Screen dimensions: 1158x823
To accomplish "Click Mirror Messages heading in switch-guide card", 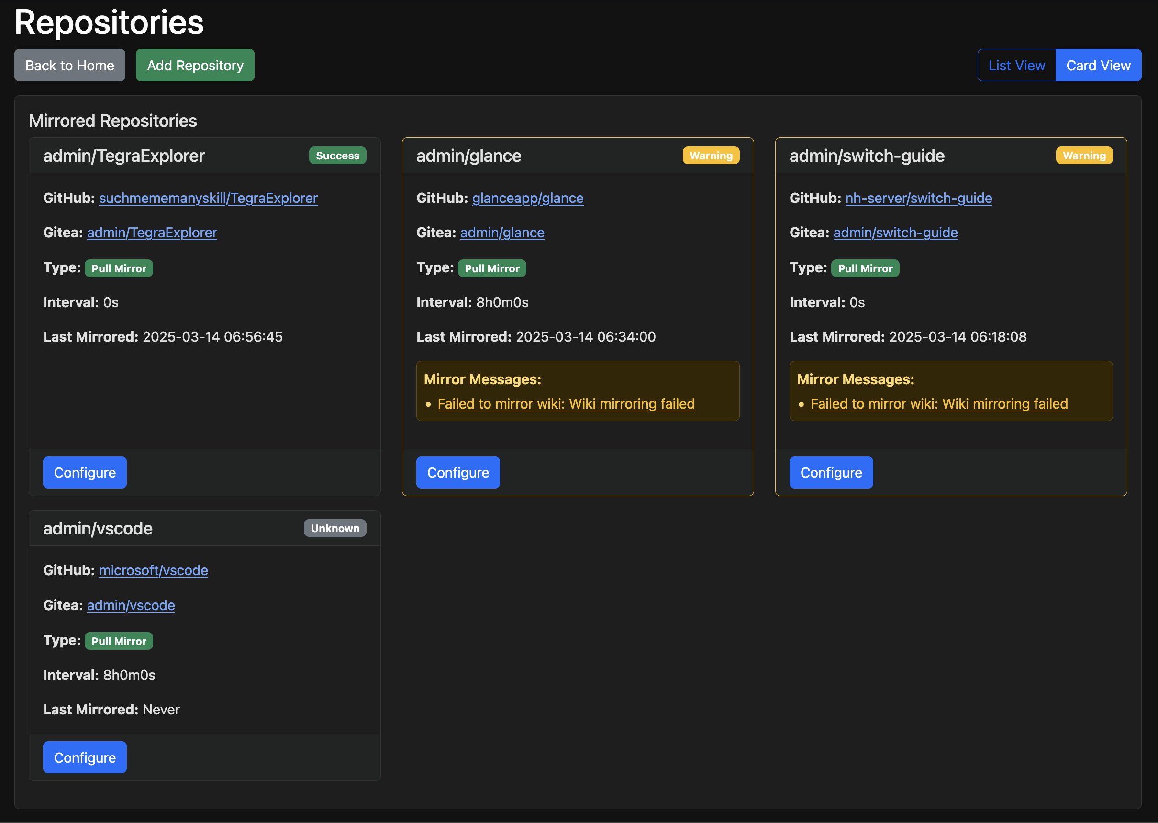I will click(855, 379).
